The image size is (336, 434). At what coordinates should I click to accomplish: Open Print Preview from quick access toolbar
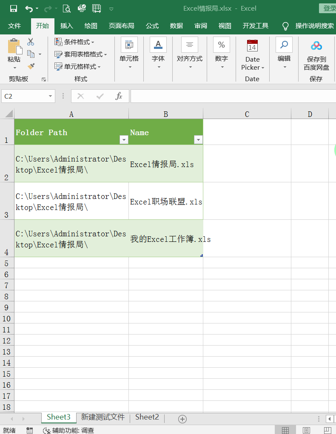66,9
